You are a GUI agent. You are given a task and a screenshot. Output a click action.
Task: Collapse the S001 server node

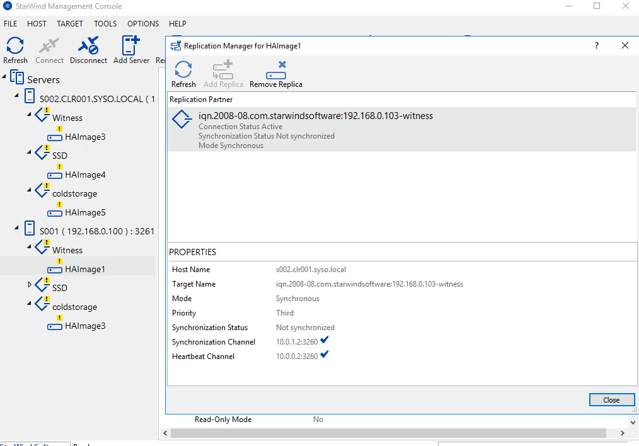[x=17, y=227]
